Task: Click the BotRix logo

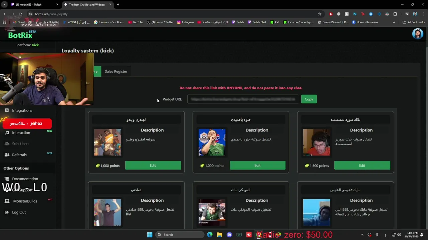Action: click(20, 35)
